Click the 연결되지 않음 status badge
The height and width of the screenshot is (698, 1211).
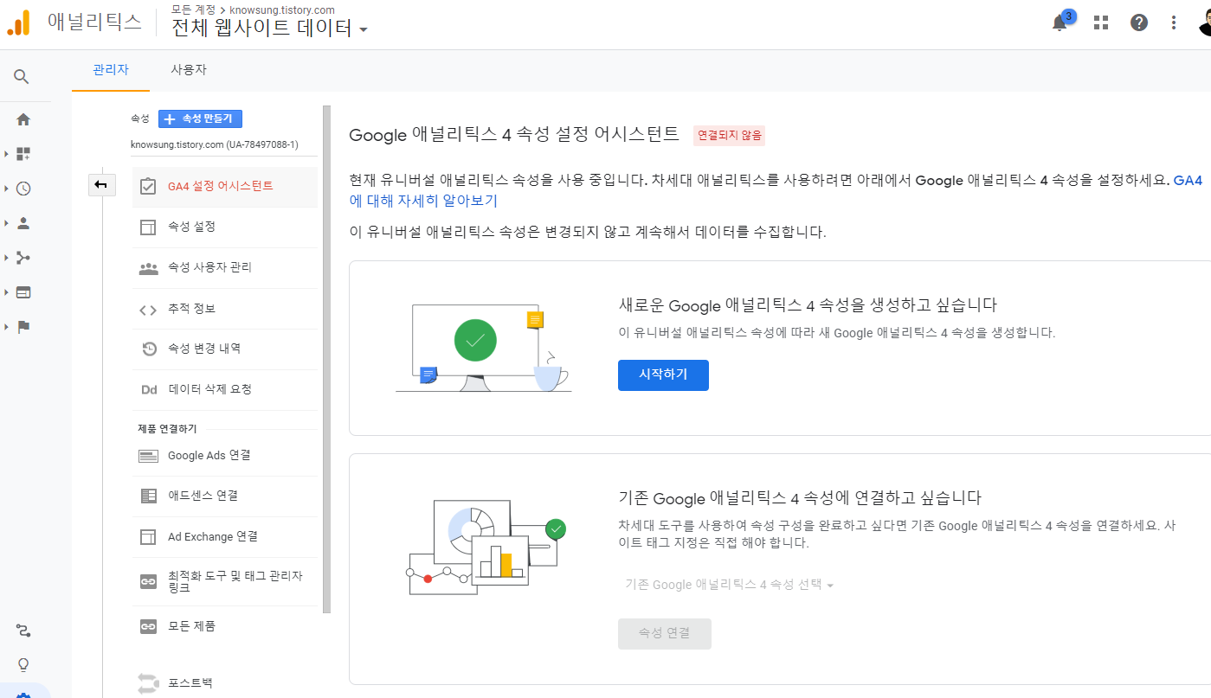[x=730, y=135]
